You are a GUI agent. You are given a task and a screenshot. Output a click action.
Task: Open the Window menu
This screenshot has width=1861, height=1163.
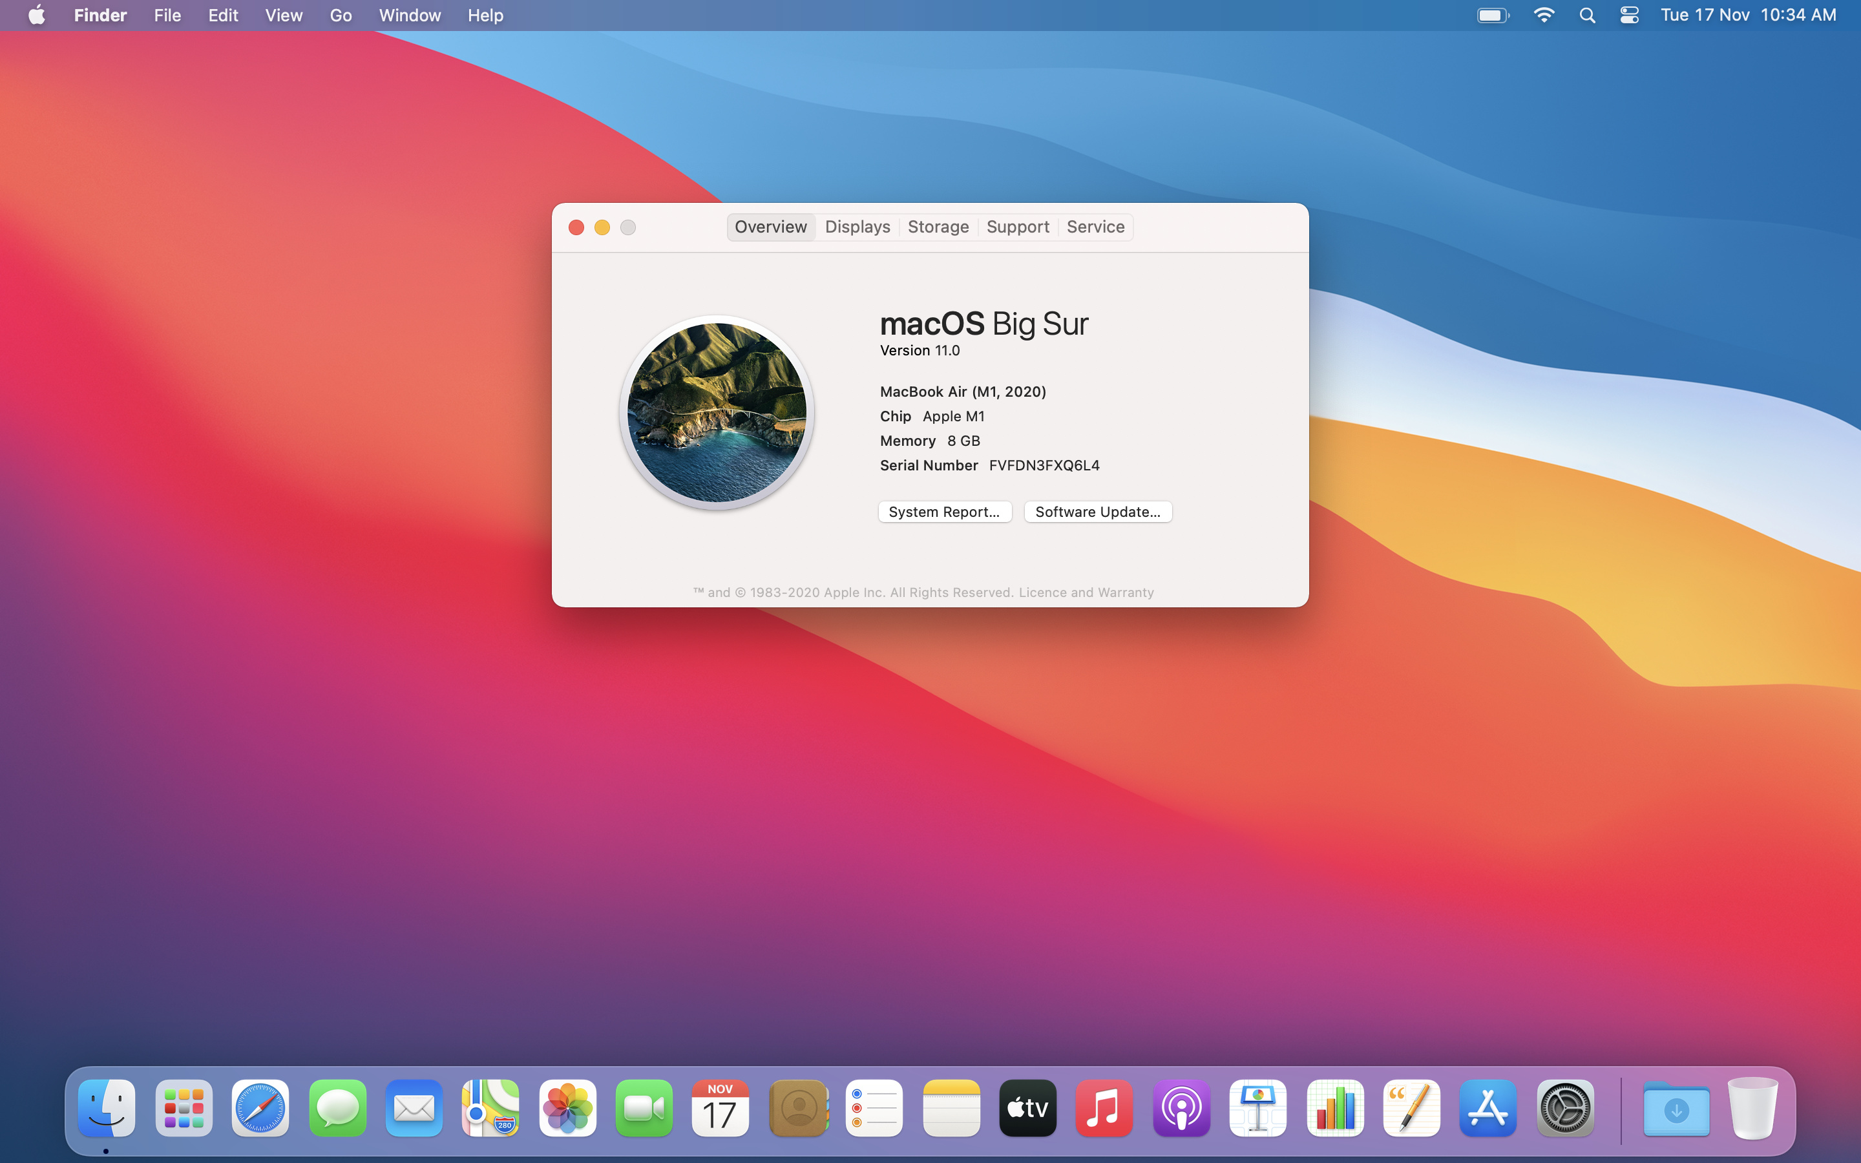pos(410,16)
